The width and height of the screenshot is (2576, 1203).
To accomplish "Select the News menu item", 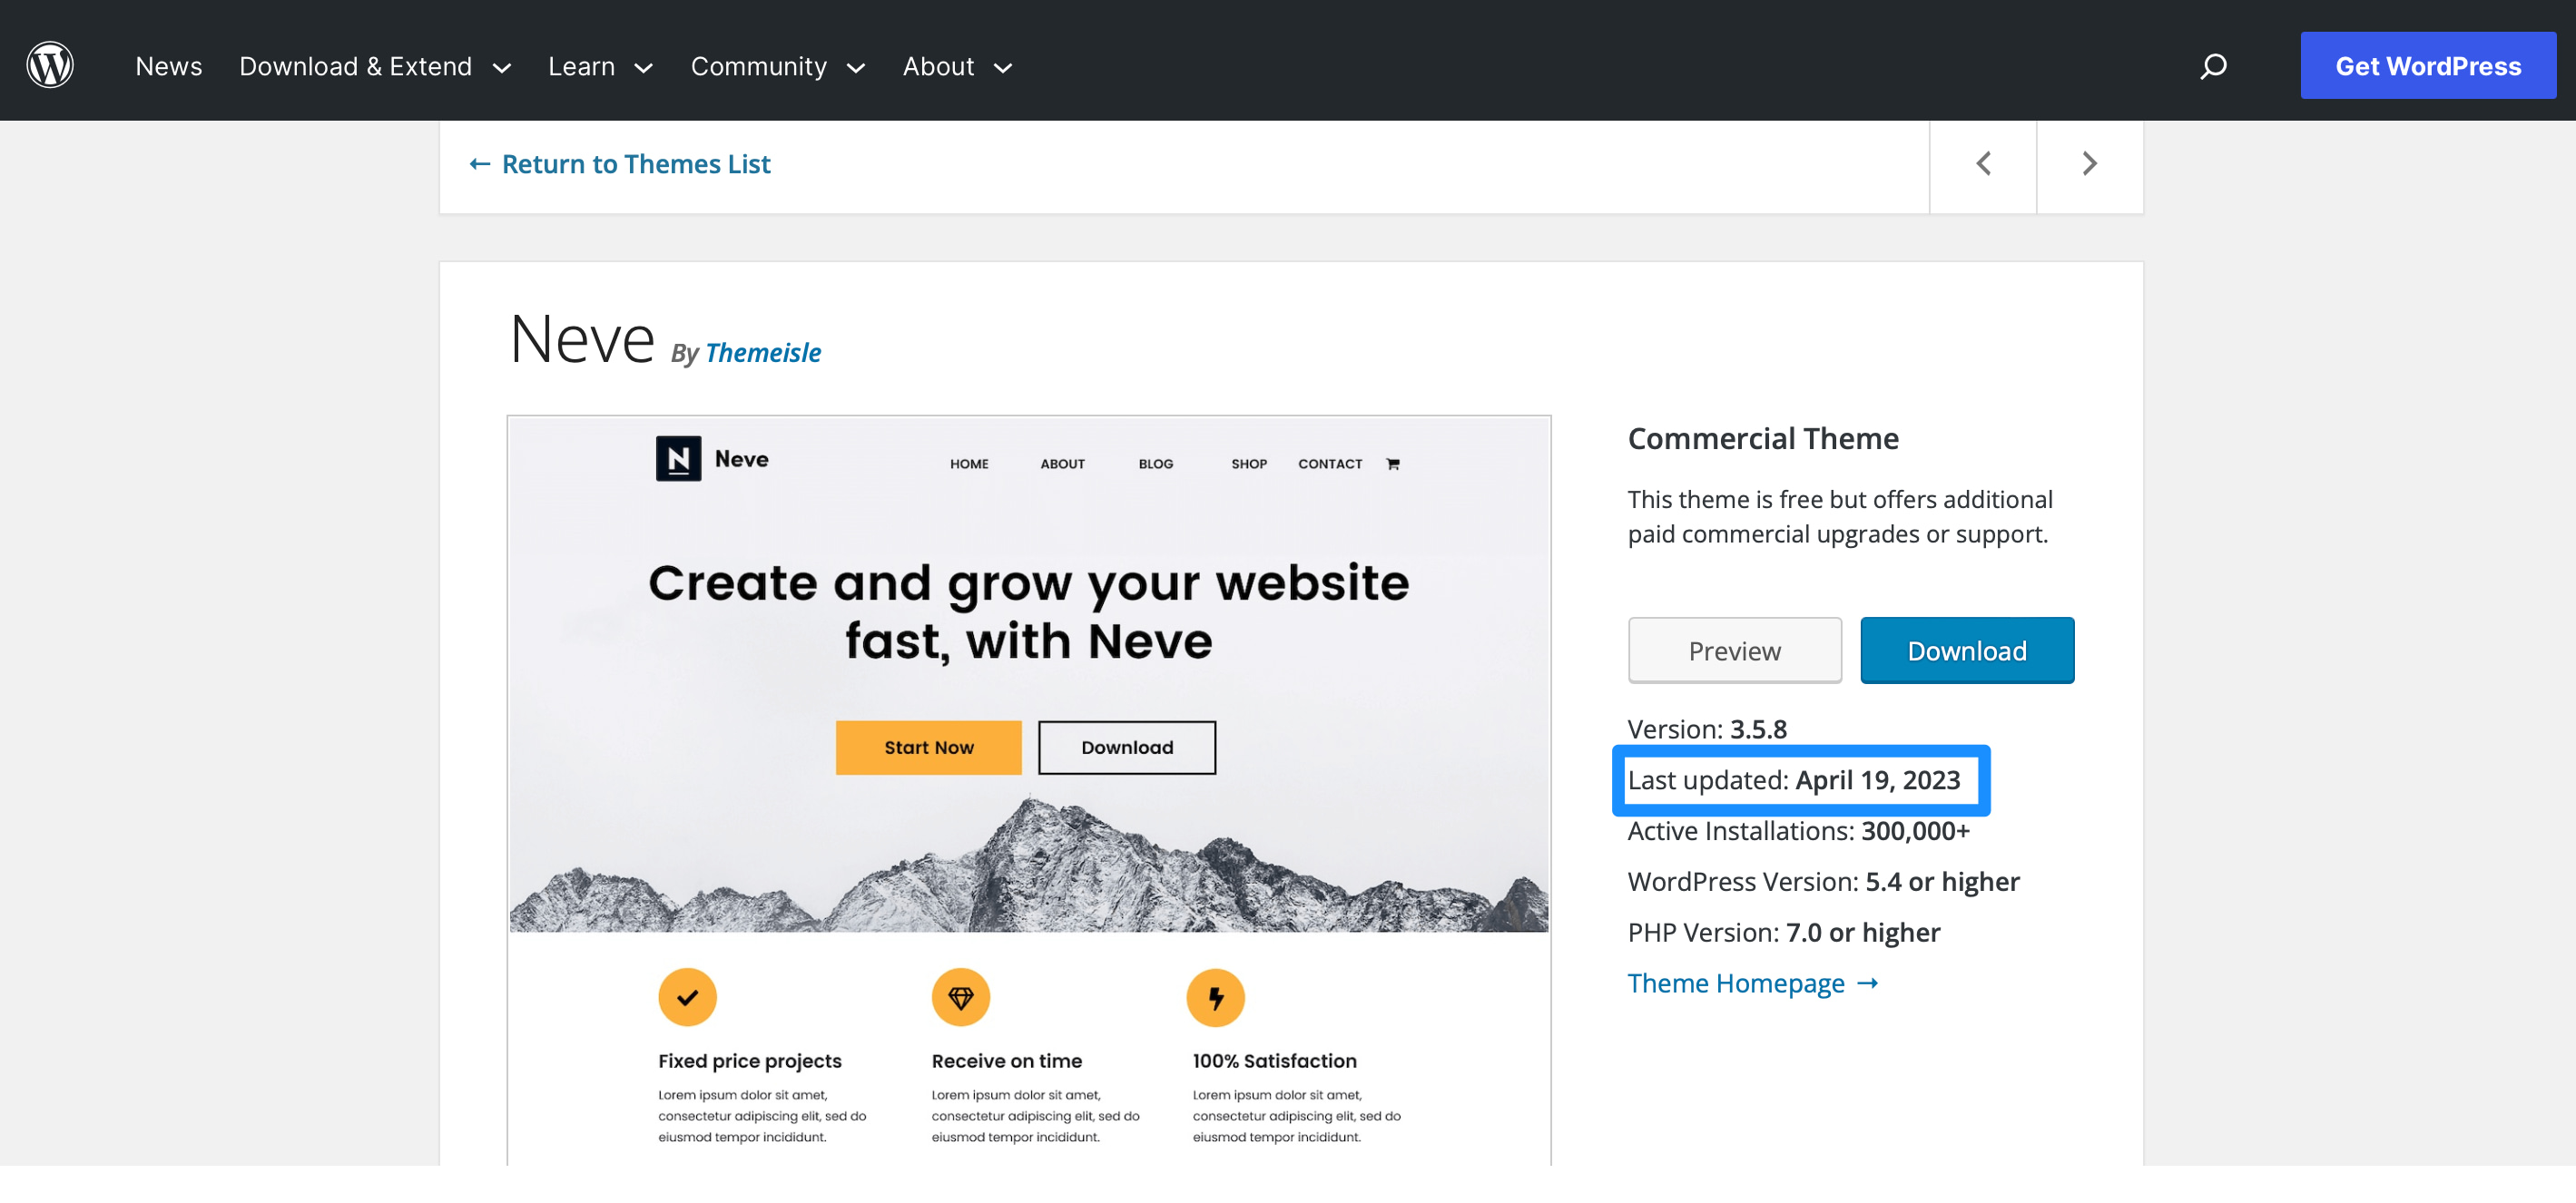I will [x=168, y=66].
